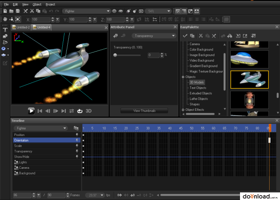Open the Project menu
The image size is (280, 200).
(50, 4)
